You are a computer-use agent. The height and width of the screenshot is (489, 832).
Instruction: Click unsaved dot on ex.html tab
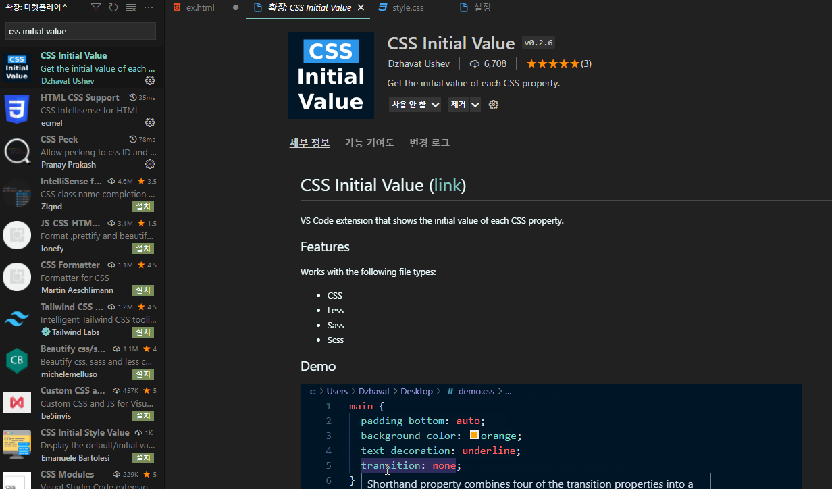[236, 7]
